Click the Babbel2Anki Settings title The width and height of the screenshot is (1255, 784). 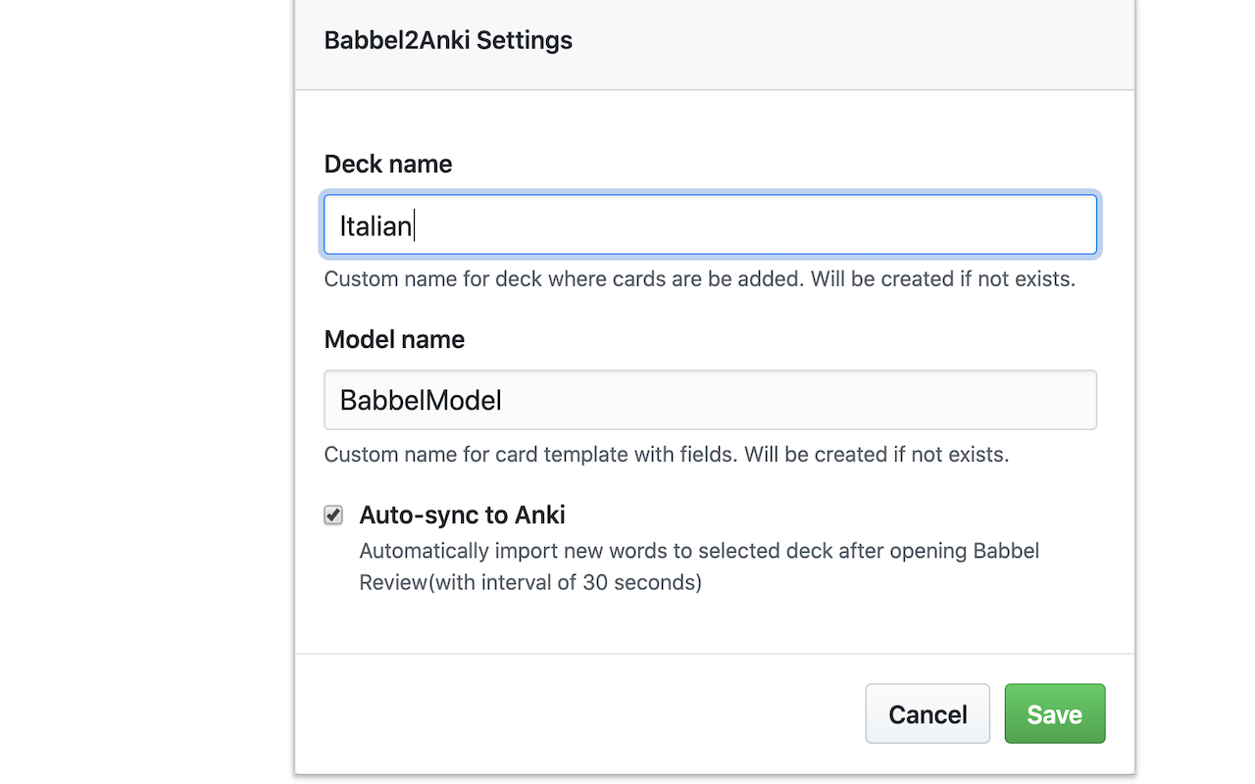coord(448,40)
